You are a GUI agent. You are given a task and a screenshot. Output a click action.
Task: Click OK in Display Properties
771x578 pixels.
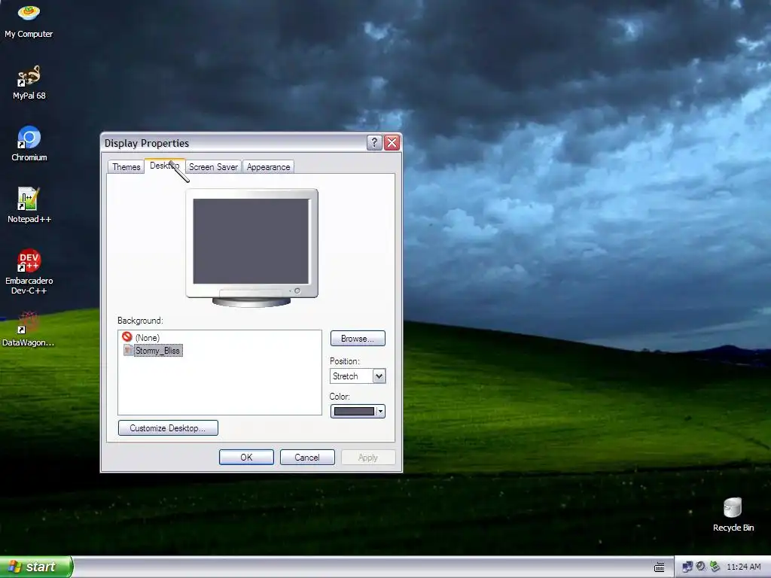(246, 457)
